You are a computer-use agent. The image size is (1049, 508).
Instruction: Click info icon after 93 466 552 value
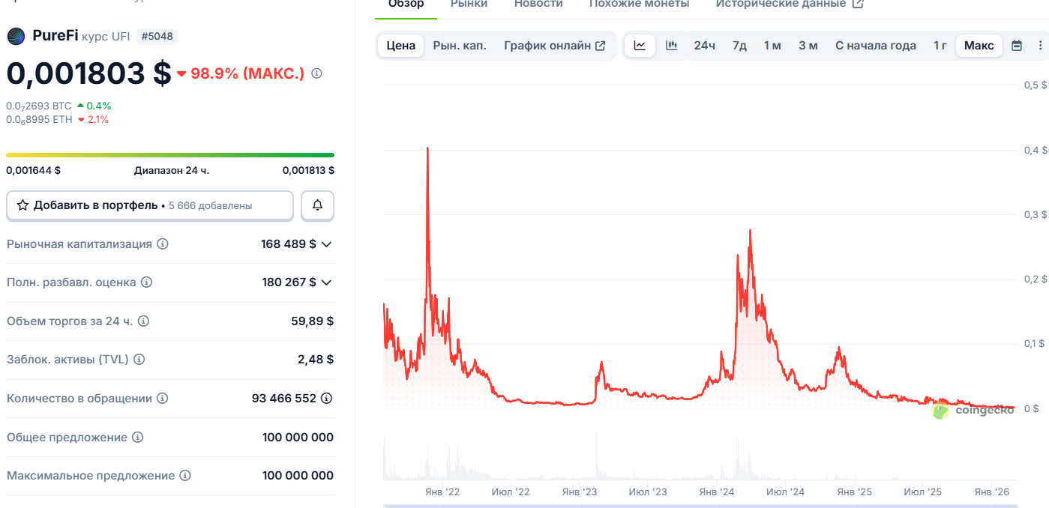tap(326, 399)
